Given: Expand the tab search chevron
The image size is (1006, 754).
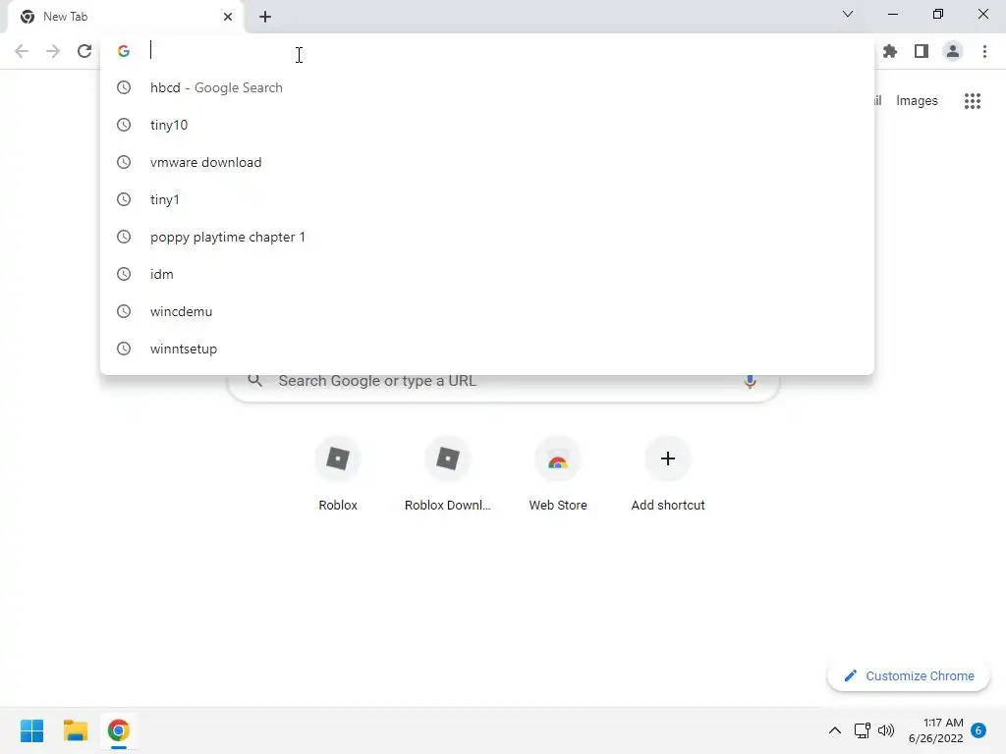Looking at the screenshot, I should [x=848, y=14].
